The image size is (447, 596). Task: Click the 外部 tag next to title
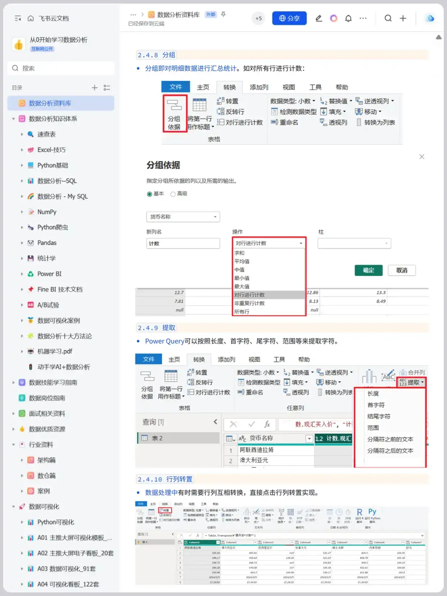click(211, 14)
